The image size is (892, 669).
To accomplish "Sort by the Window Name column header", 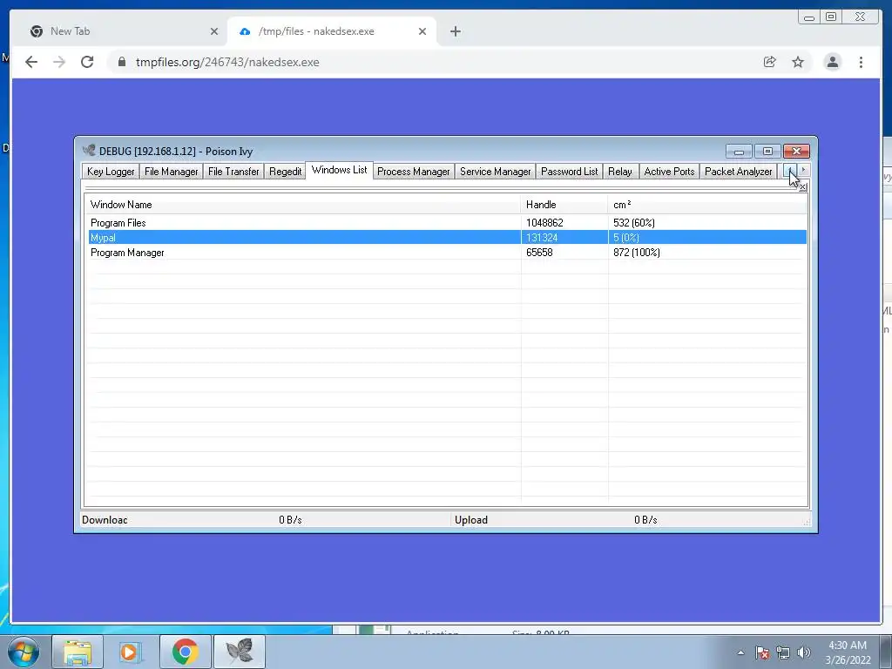I will 302,204.
